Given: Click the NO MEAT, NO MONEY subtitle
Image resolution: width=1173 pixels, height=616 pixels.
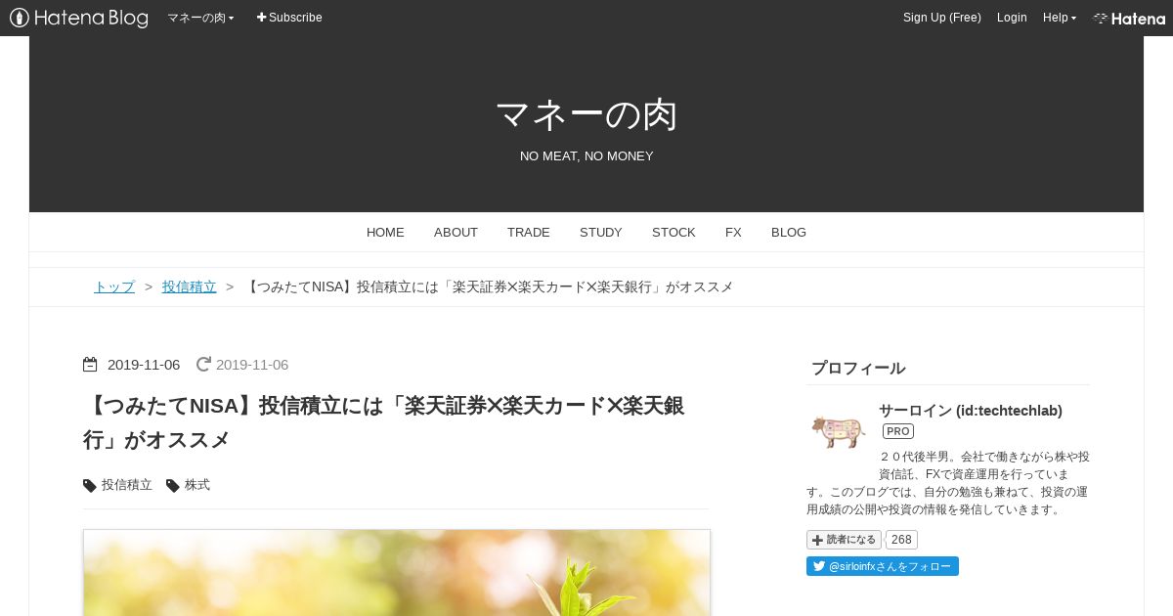Looking at the screenshot, I should 586,156.
